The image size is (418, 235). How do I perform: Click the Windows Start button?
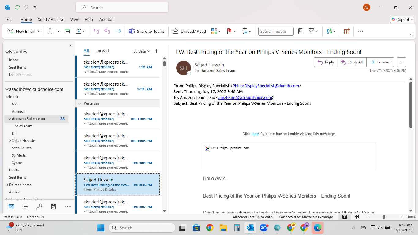click(x=101, y=228)
